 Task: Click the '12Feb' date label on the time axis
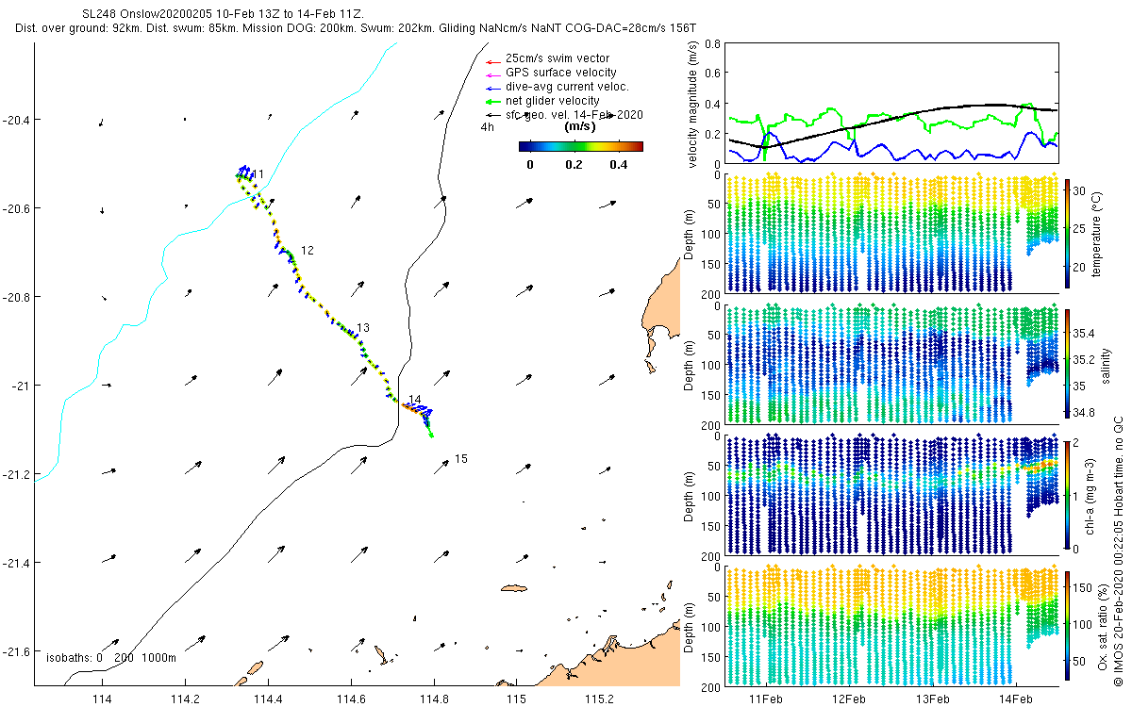tap(849, 699)
